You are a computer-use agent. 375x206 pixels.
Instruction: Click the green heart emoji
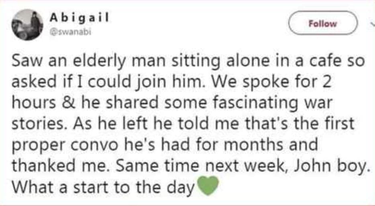(x=208, y=187)
